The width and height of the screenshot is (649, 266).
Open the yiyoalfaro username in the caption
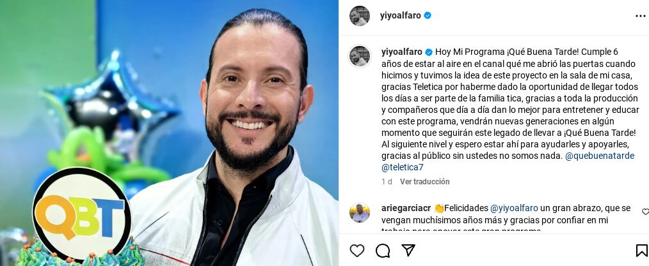click(401, 52)
